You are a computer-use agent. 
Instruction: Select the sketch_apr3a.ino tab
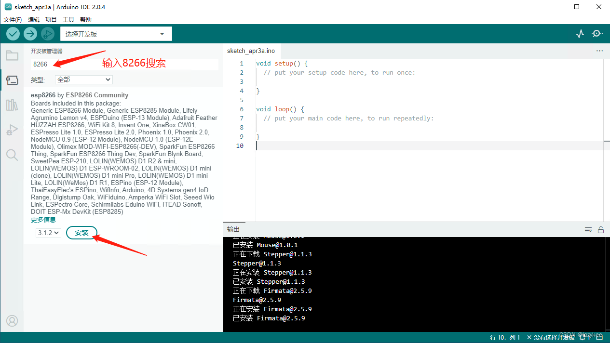click(x=251, y=51)
